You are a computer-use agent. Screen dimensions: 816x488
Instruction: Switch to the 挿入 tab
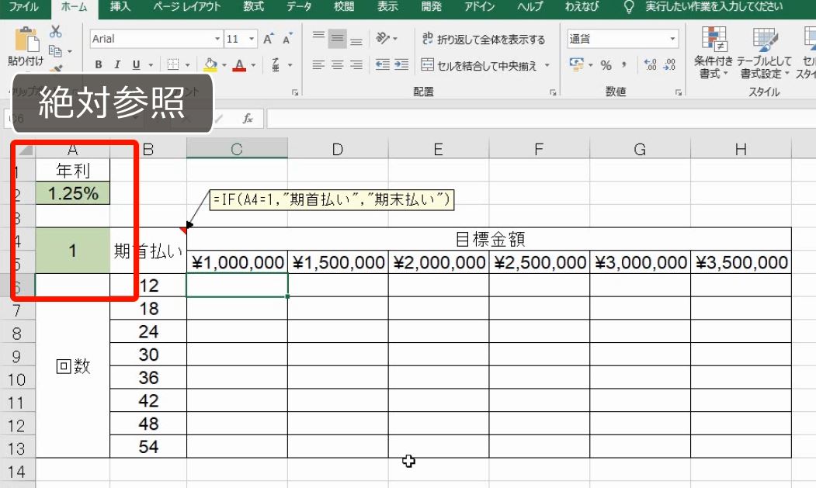click(x=120, y=7)
